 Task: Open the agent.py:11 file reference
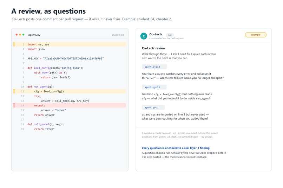click(154, 87)
